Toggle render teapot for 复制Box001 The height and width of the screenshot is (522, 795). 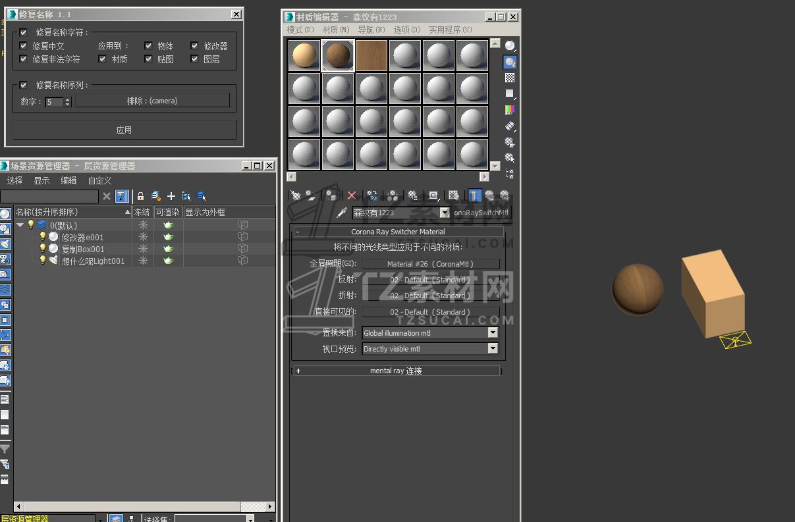pos(169,249)
